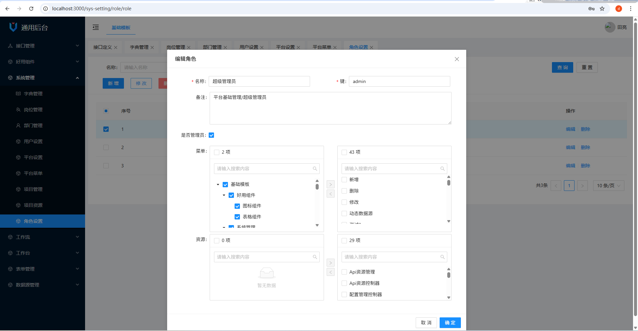638x331 pixels.
Task: Click the 岗位管理 person-search icon in sidebar
Action: tap(18, 110)
